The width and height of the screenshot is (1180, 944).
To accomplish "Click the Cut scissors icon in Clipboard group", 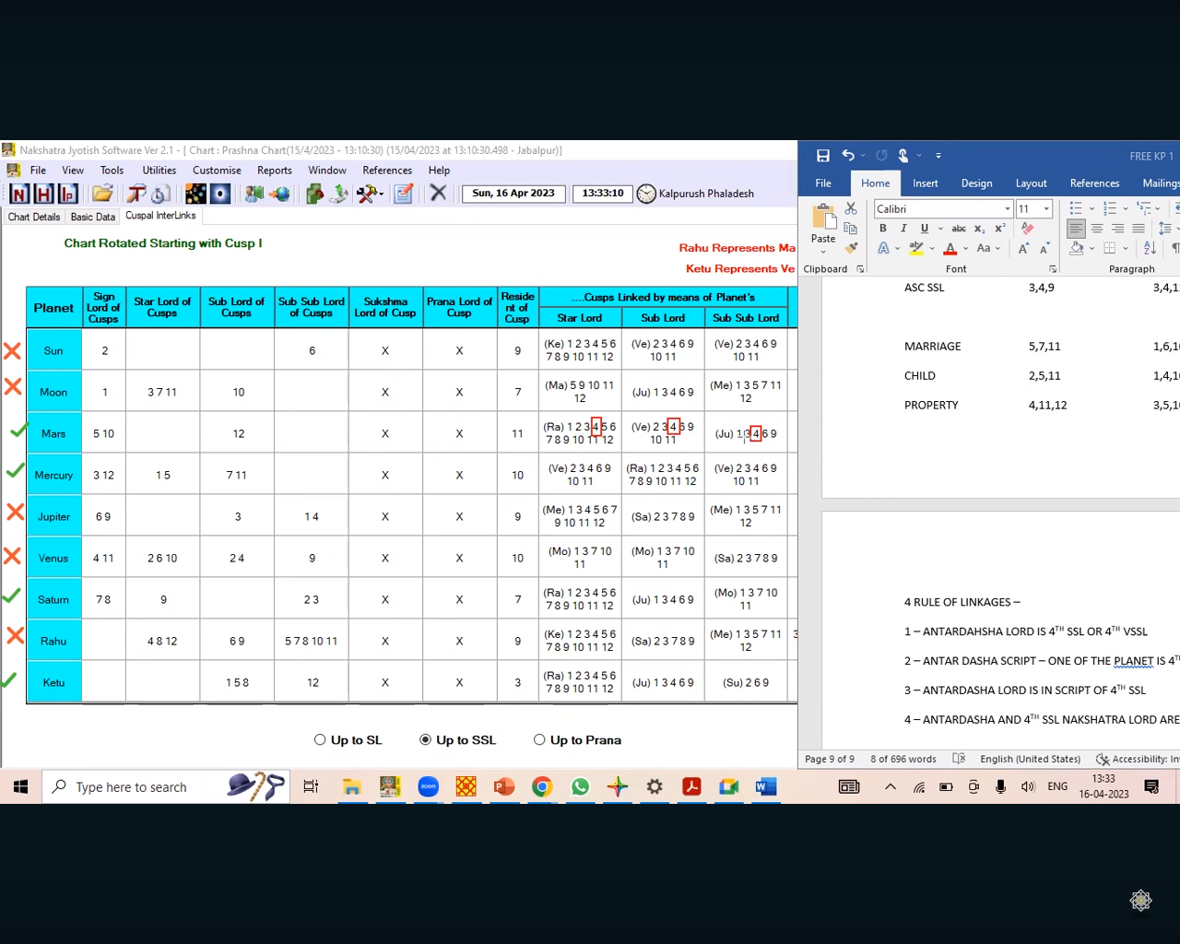I will [851, 209].
